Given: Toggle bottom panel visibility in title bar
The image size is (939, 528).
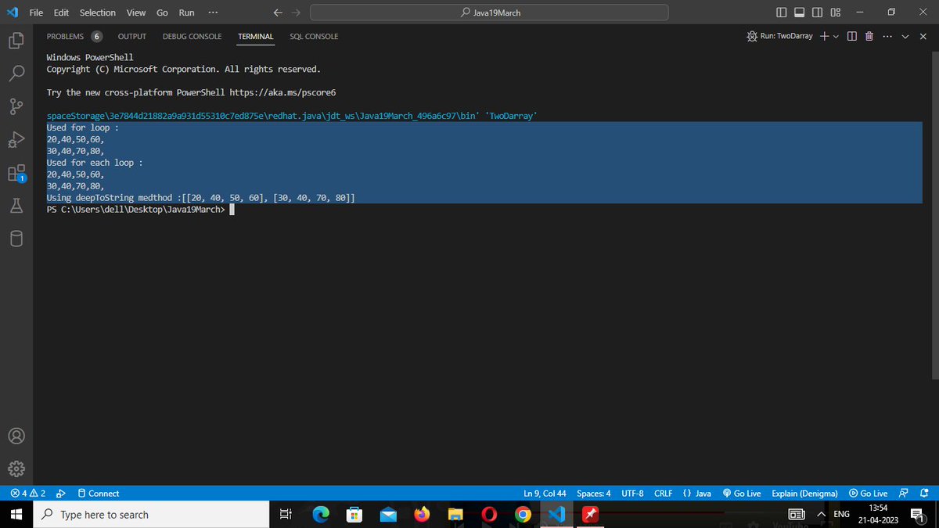Looking at the screenshot, I should [800, 13].
